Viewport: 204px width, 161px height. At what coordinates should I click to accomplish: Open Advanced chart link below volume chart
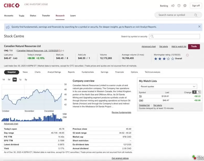(11, 124)
